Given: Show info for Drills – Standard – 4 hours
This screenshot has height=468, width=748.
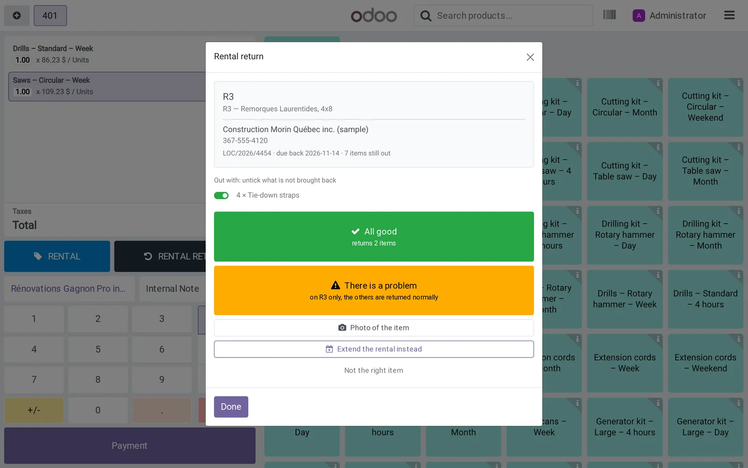Looking at the screenshot, I should click(739, 275).
